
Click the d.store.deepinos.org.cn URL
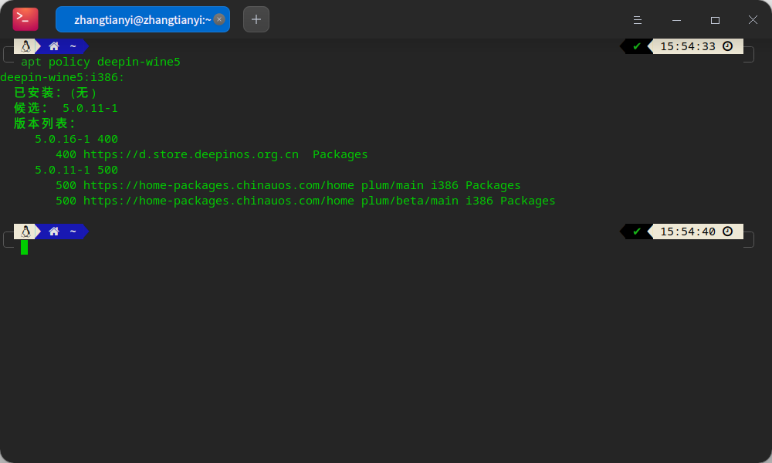pyautogui.click(x=191, y=154)
